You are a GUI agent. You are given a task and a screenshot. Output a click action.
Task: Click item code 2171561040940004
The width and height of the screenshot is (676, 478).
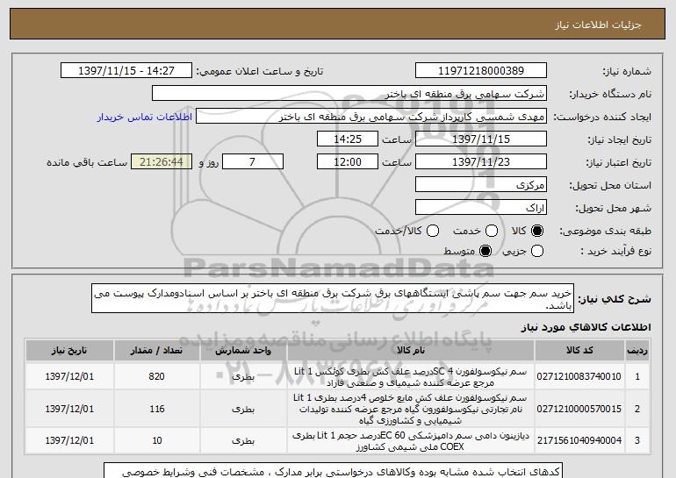(579, 440)
